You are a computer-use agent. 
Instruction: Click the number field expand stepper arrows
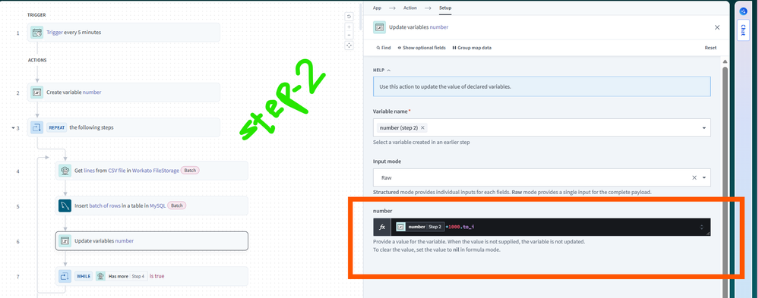click(x=701, y=227)
